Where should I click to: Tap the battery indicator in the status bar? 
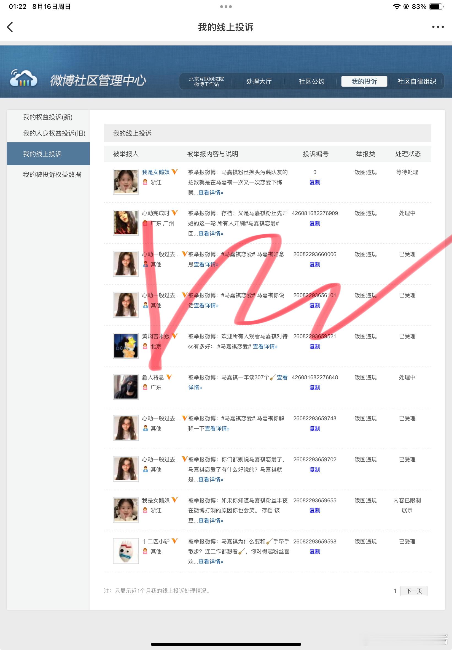coord(436,7)
